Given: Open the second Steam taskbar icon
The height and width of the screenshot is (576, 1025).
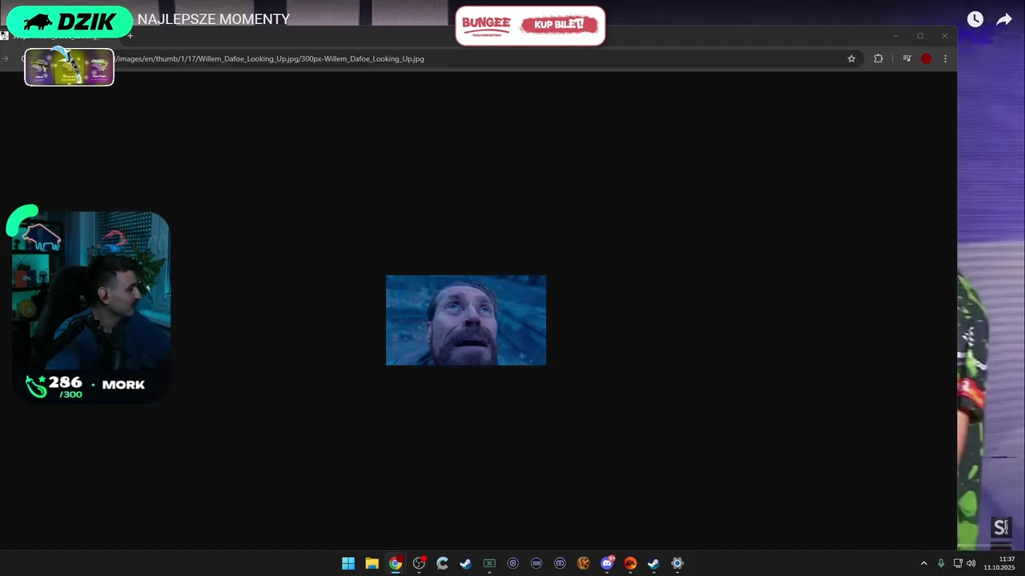Looking at the screenshot, I should [x=653, y=563].
